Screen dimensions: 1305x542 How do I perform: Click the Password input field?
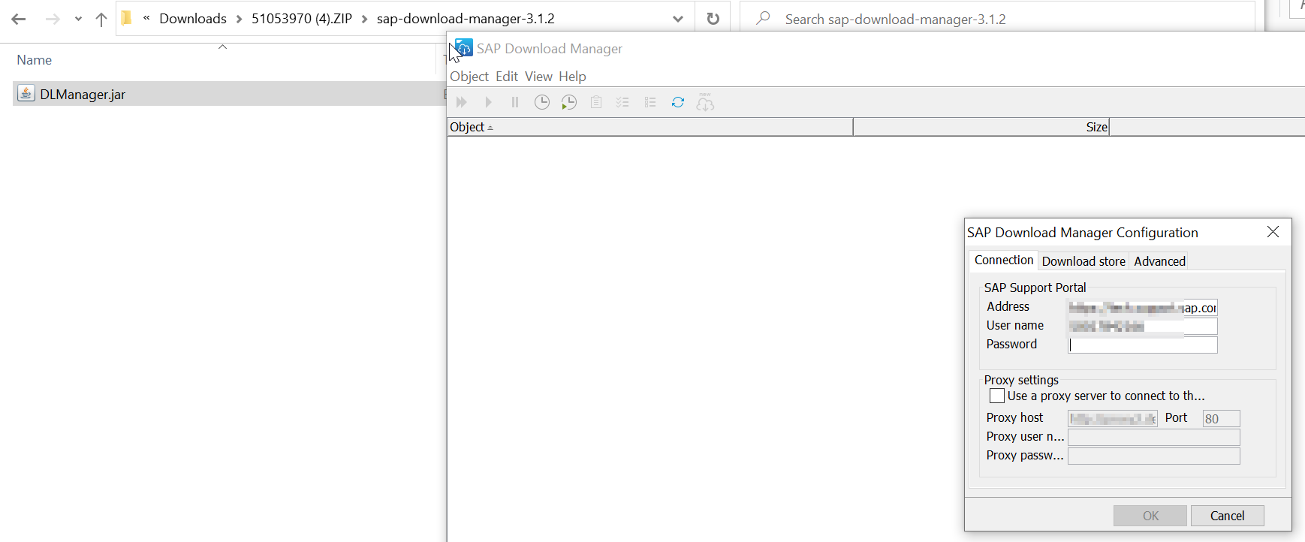click(1142, 345)
